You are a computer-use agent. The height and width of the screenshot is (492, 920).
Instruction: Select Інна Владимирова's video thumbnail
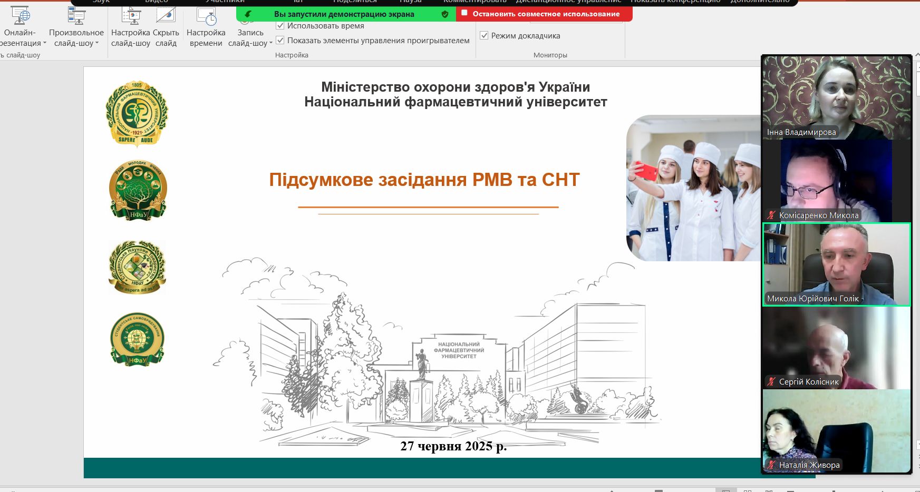pos(837,97)
